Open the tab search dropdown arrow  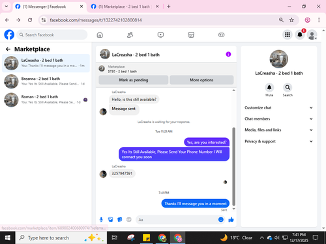click(7, 7)
